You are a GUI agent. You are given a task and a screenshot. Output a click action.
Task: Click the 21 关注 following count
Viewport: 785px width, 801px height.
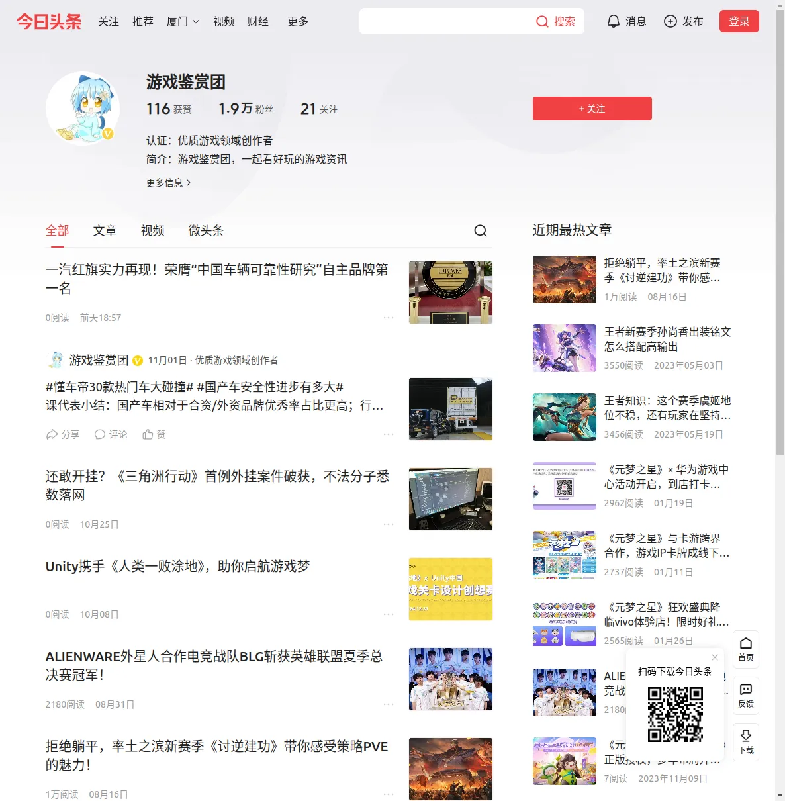click(319, 109)
